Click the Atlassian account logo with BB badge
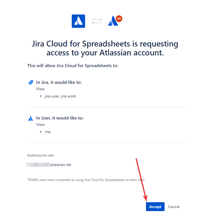The height and width of the screenshot is (215, 201). click(115, 21)
